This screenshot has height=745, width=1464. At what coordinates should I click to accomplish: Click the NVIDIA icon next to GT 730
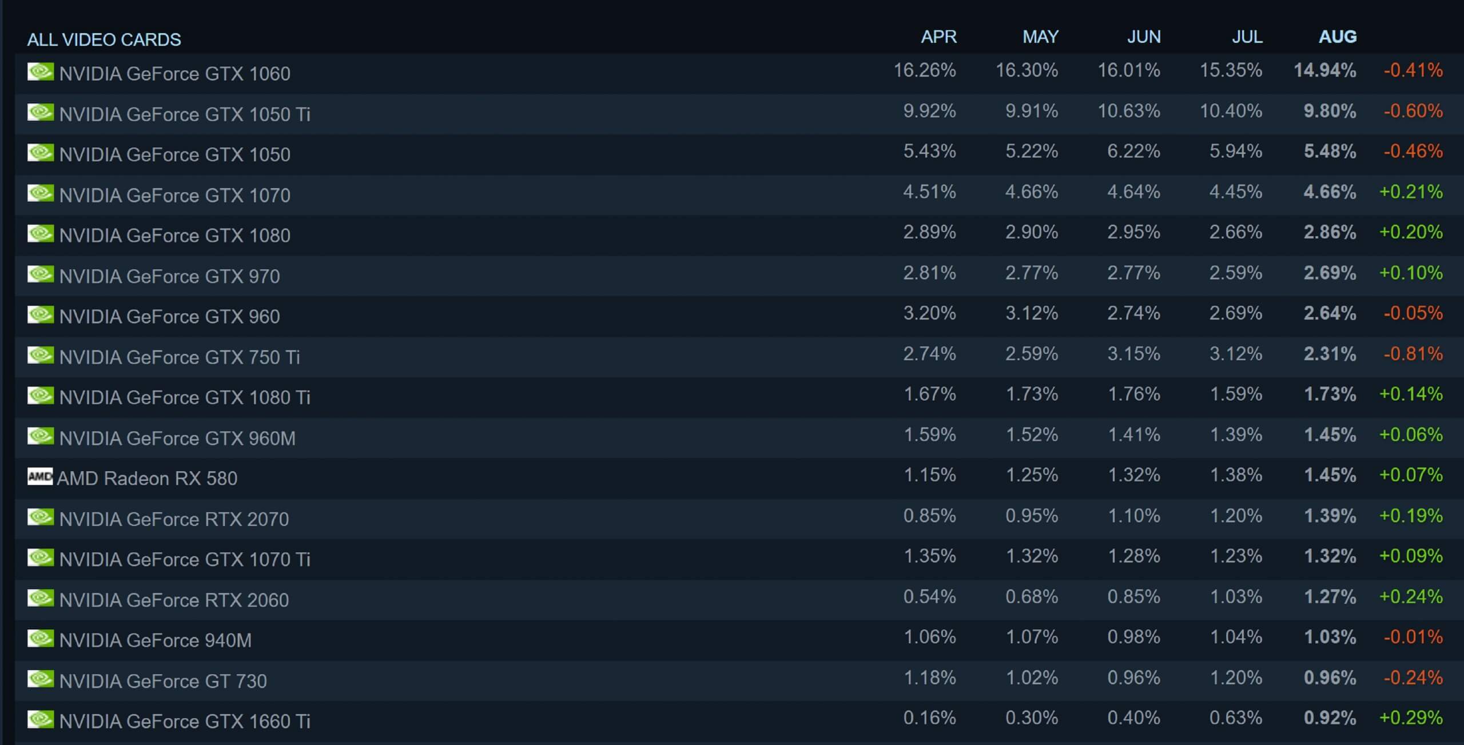tap(41, 679)
